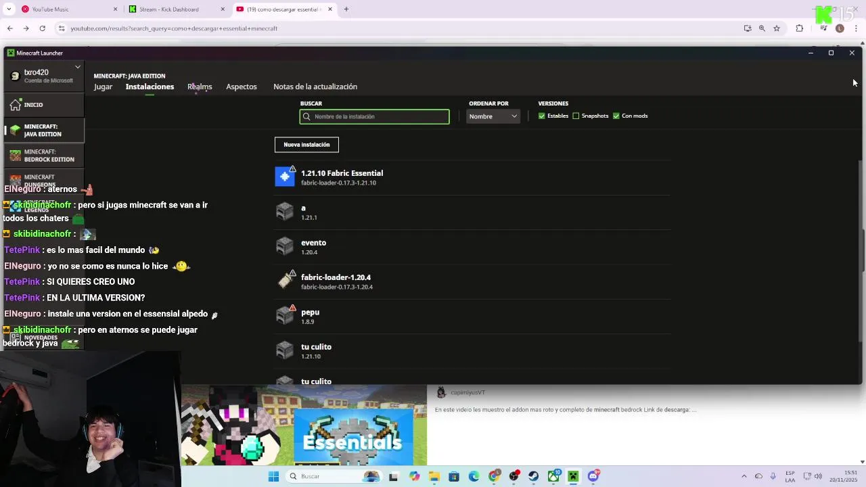Open File Explorer from the taskbar
This screenshot has width=866, height=487.
(434, 476)
